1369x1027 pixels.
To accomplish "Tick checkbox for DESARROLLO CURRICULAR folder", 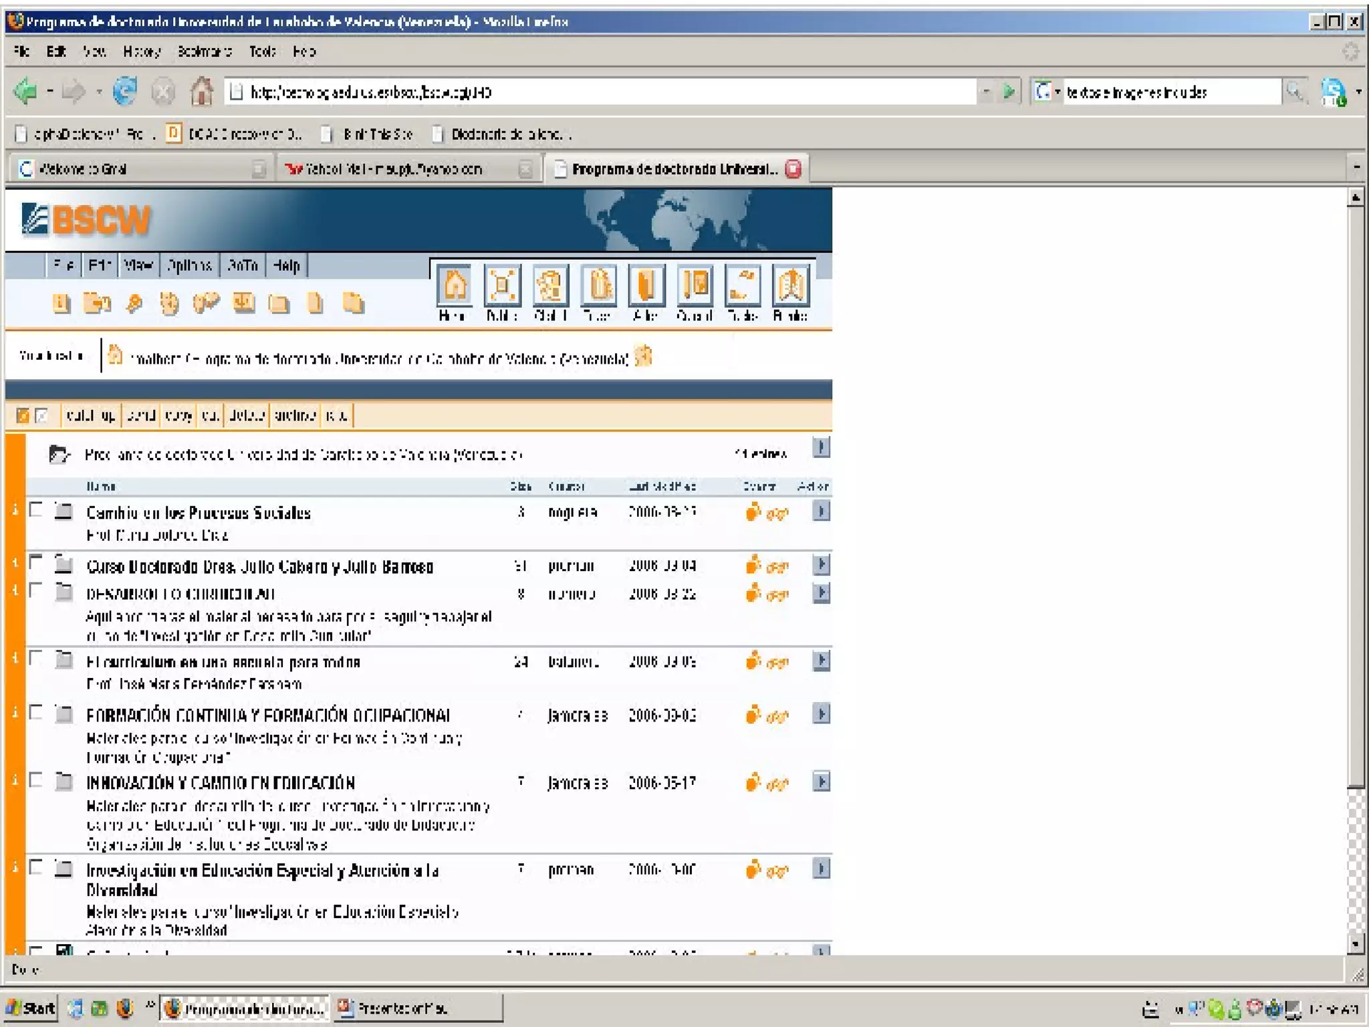I will pos(36,590).
